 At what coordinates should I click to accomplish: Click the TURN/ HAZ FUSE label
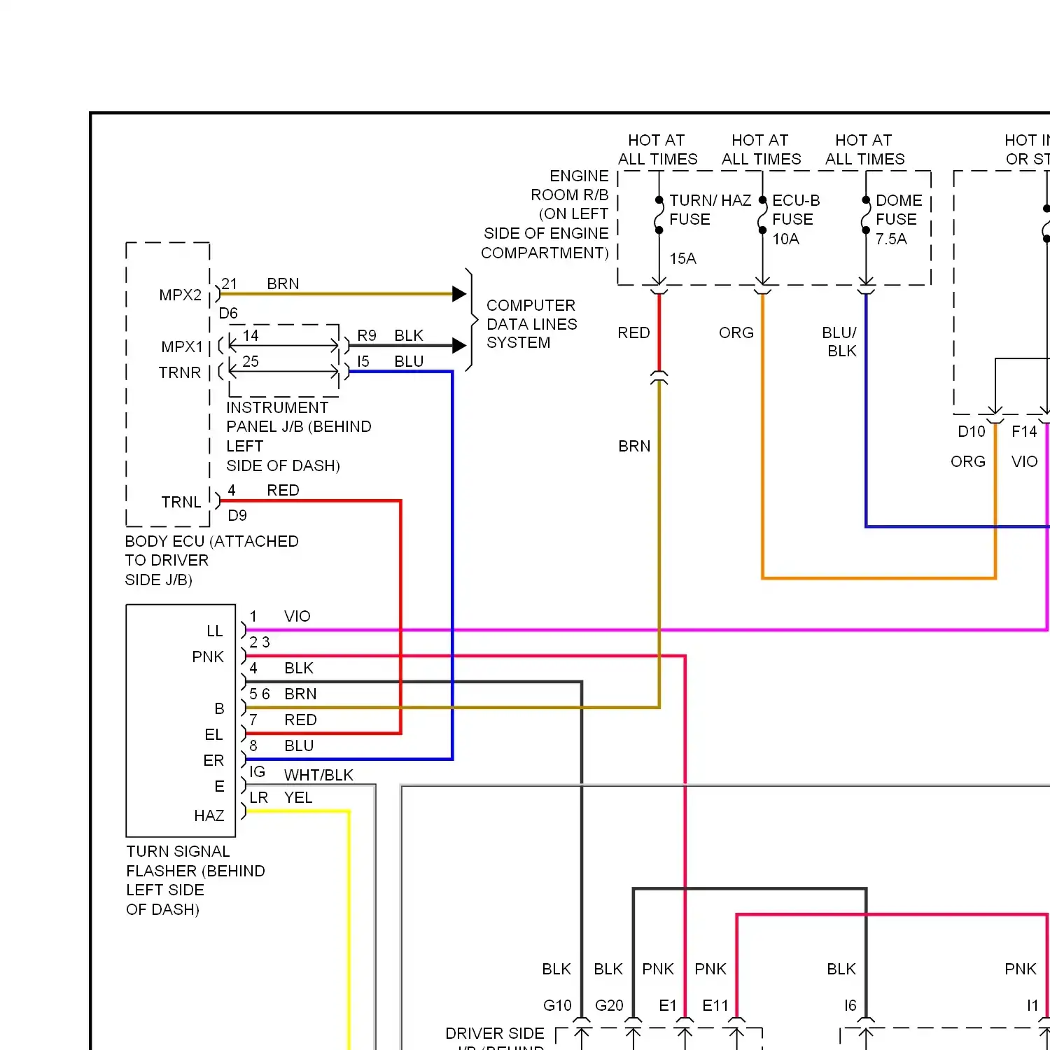[710, 210]
